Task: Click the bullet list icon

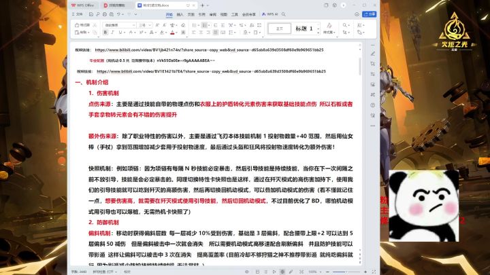Action: 195,25
